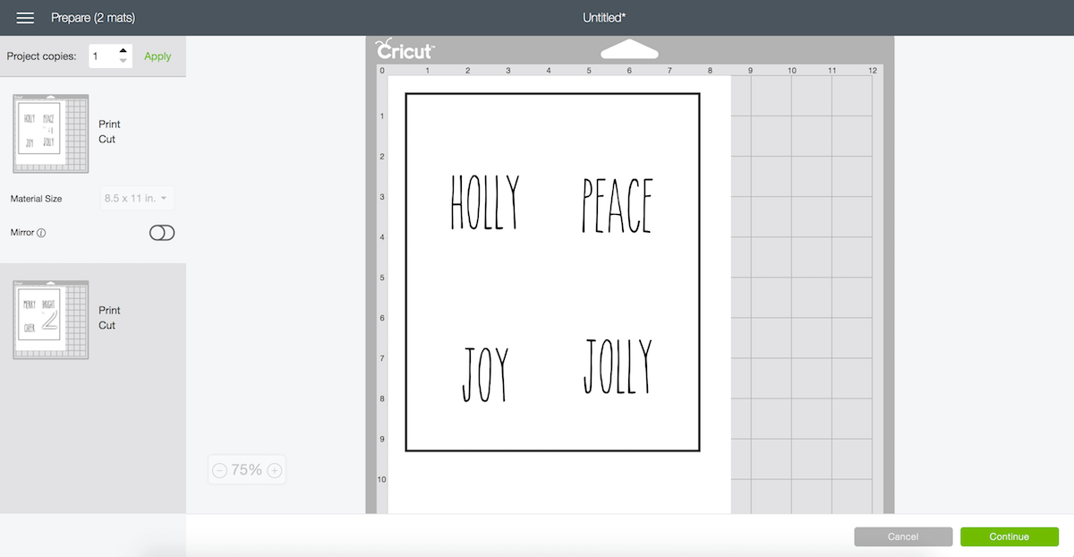Cancel the mat preparation

903,536
